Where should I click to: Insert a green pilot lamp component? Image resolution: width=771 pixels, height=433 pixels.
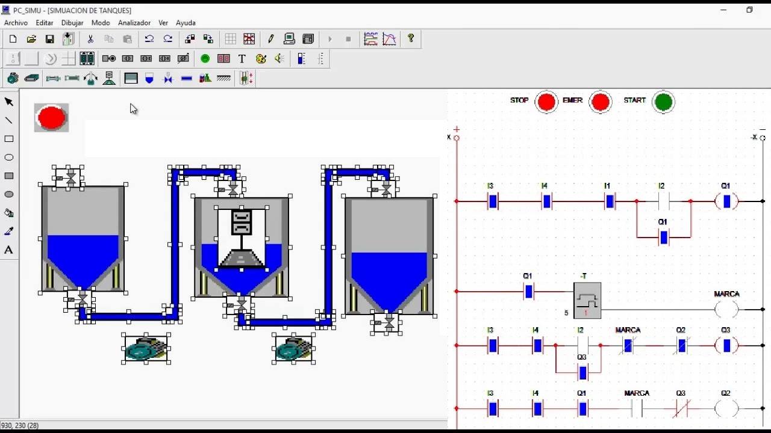click(x=205, y=58)
